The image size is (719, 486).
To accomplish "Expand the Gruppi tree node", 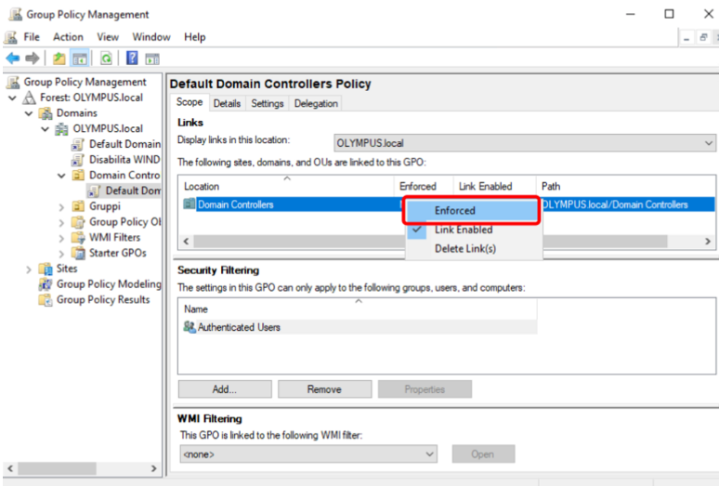I will pos(61,206).
